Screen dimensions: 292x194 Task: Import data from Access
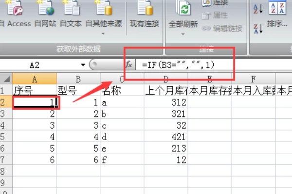16,15
